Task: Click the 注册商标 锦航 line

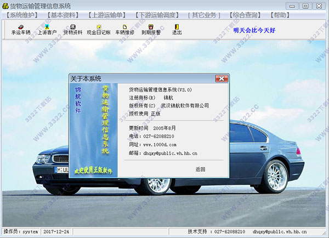Action: coord(151,98)
